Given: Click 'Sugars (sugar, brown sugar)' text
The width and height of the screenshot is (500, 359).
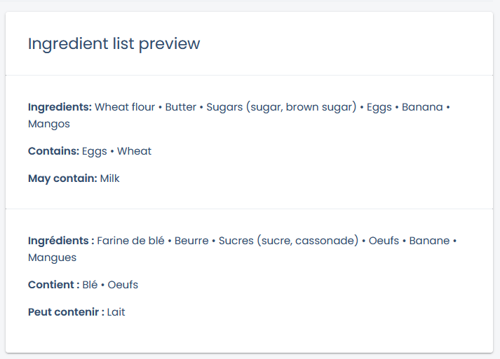Looking at the screenshot, I should [281, 107].
